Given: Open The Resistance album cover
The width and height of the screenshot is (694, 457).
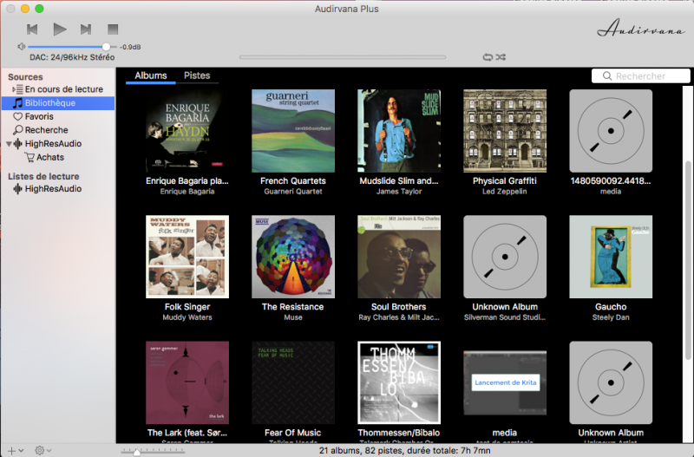Looking at the screenshot, I should [293, 257].
